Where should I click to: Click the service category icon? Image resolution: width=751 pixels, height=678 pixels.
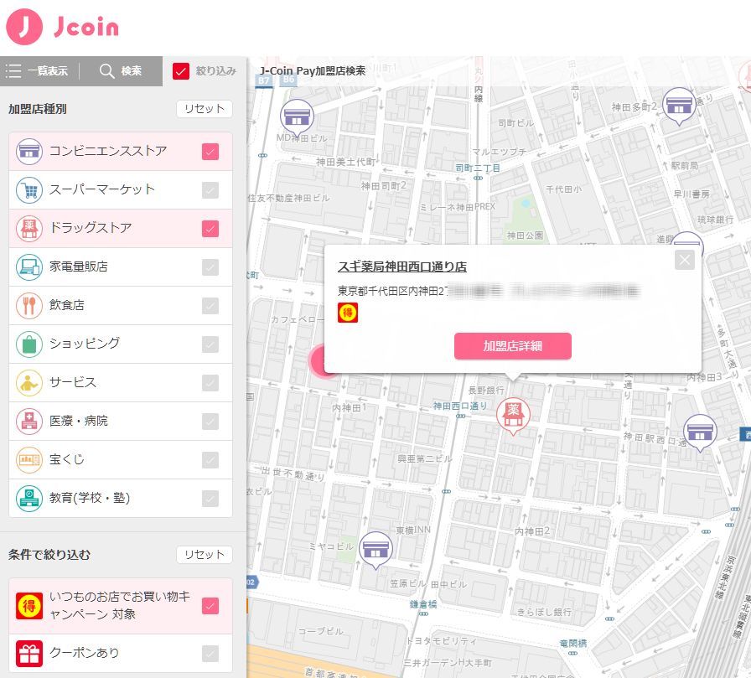[x=29, y=382]
